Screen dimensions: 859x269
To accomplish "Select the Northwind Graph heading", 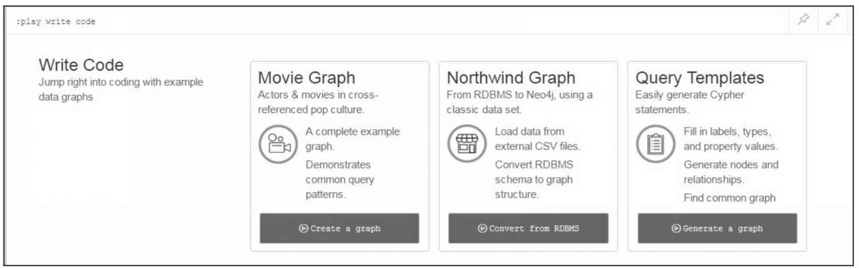I will [x=511, y=78].
